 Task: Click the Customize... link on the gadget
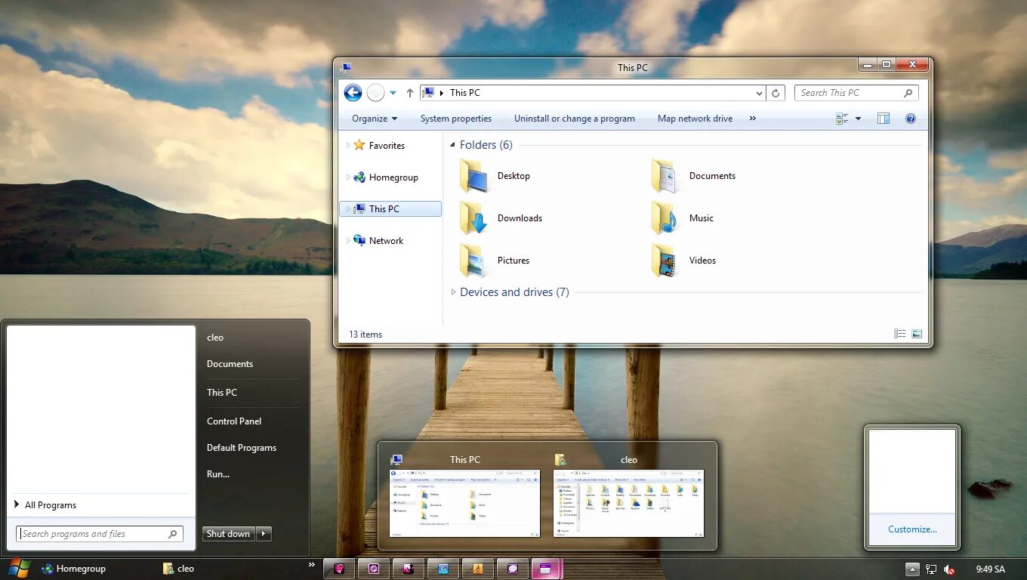911,529
